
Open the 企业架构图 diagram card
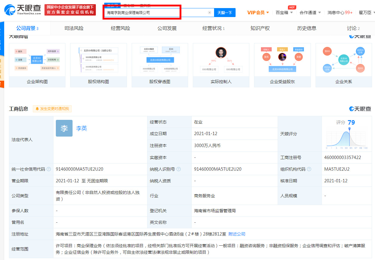click(37, 65)
